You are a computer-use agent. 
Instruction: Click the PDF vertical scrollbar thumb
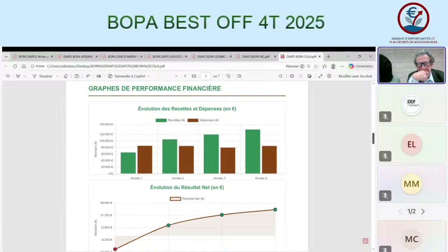click(x=373, y=138)
